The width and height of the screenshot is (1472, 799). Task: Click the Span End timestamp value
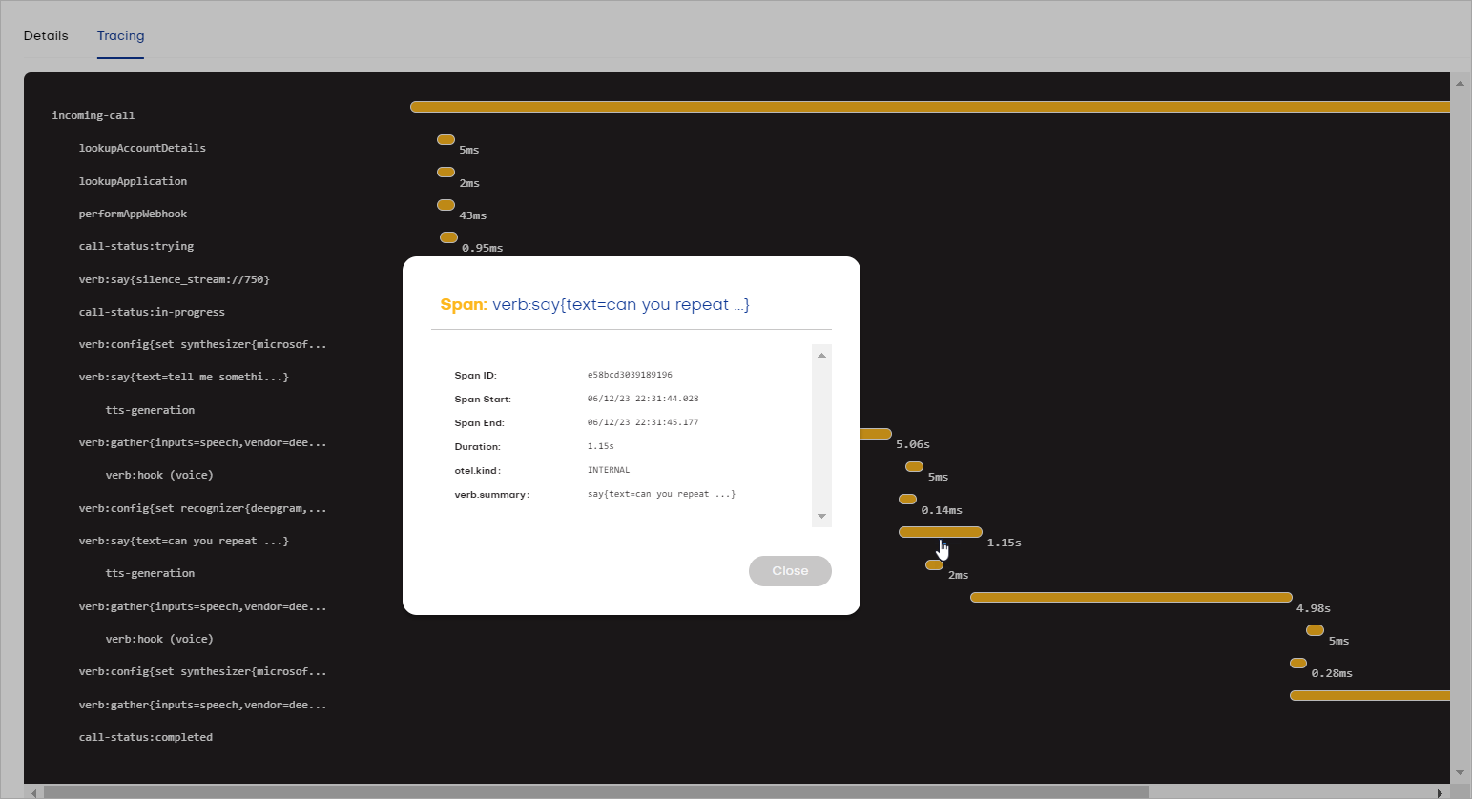(643, 422)
